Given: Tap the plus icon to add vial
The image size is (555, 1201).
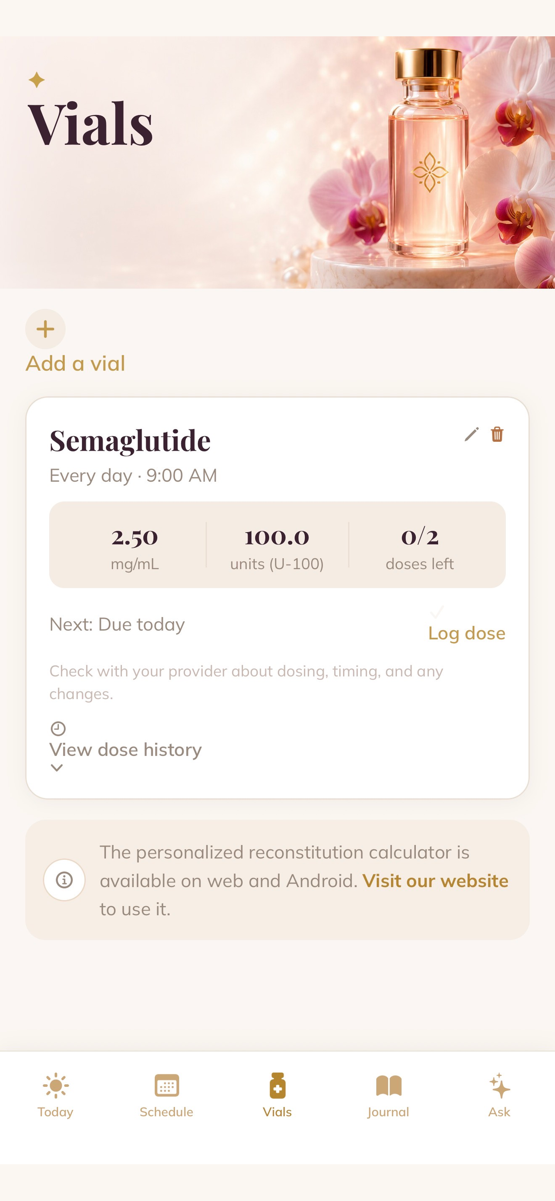Looking at the screenshot, I should (x=45, y=329).
